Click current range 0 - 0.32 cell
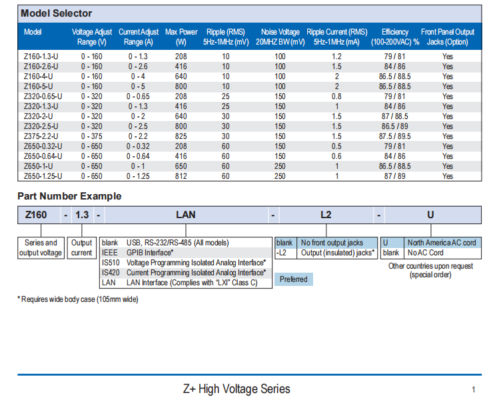Viewport: 501px width, 399px height. tap(138, 146)
